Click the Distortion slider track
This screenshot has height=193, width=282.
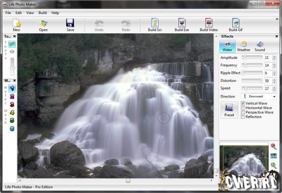pyautogui.click(x=252, y=80)
